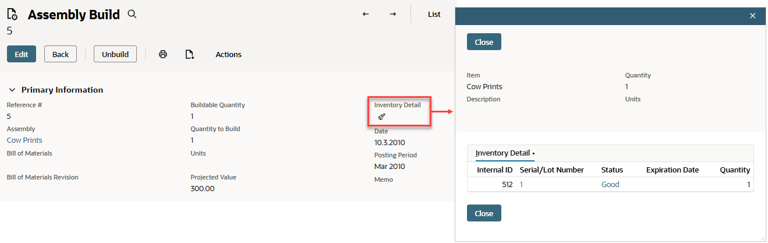The width and height of the screenshot is (768, 243).
Task: Click the Internal ID column header
Action: pyautogui.click(x=494, y=170)
